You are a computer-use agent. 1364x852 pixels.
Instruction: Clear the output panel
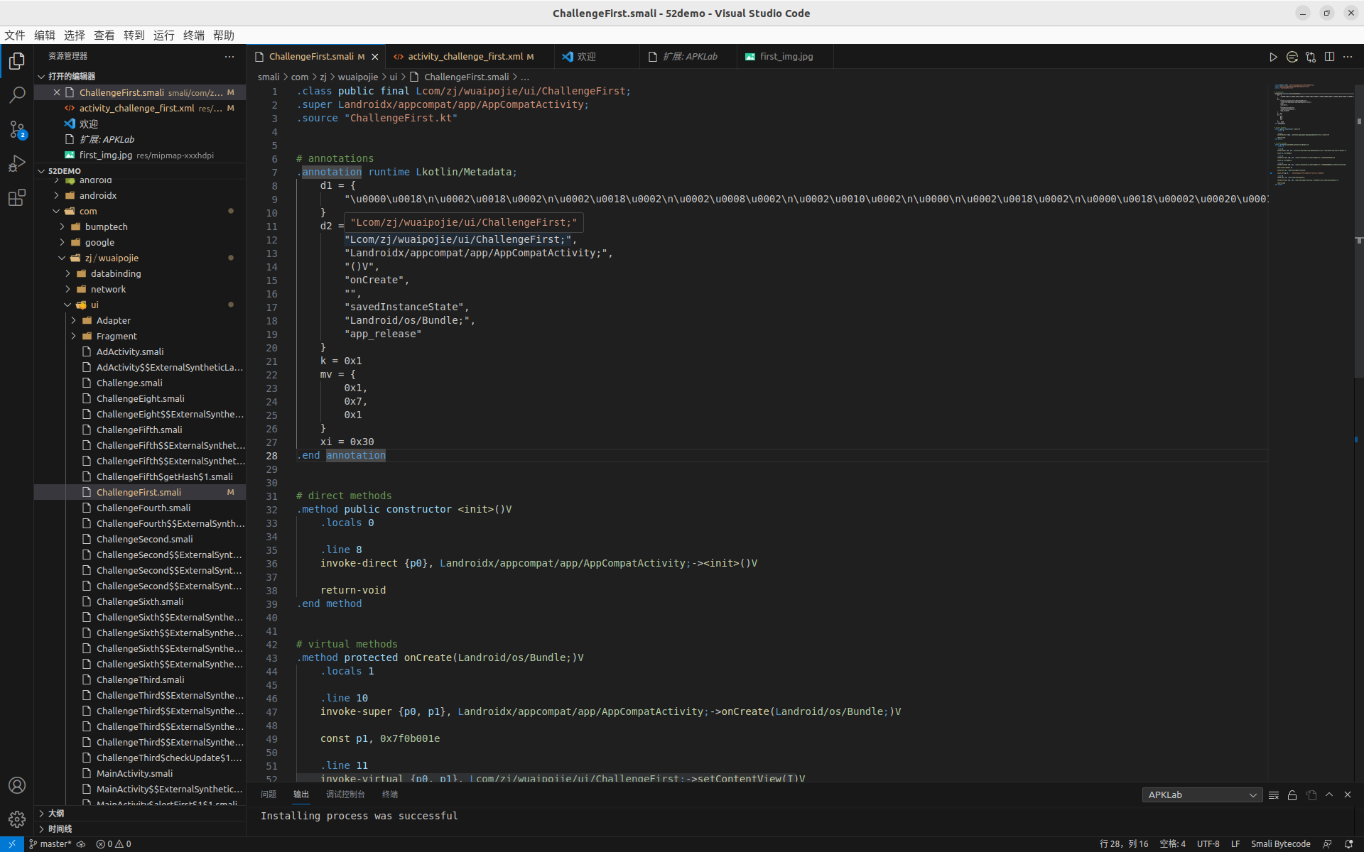click(x=1274, y=795)
